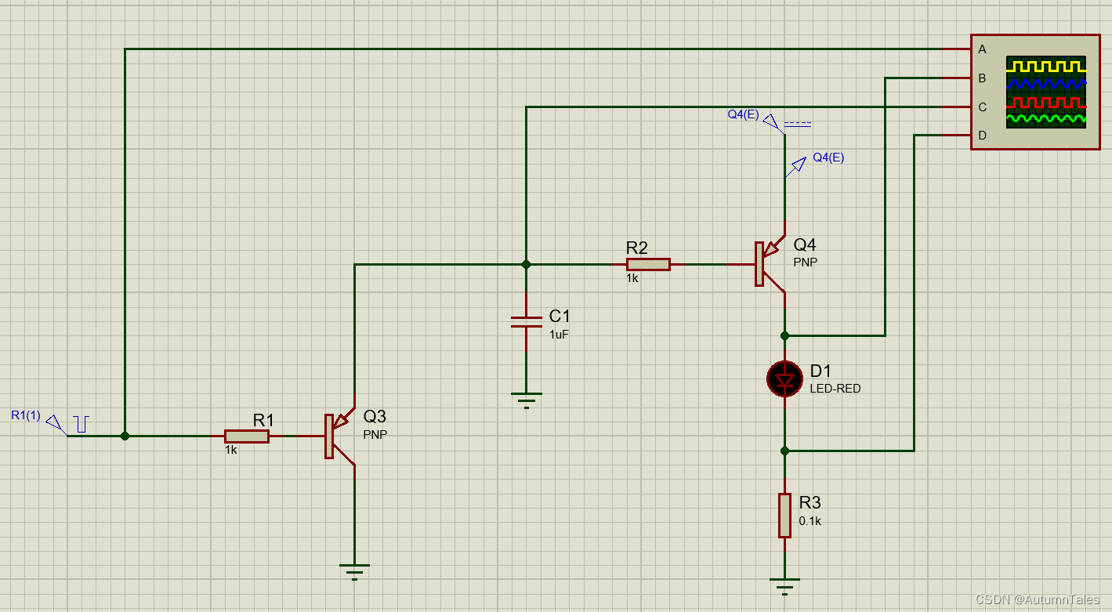Image resolution: width=1112 pixels, height=612 pixels.
Task: Click oscilloscope channel D pin
Action: 957,136
